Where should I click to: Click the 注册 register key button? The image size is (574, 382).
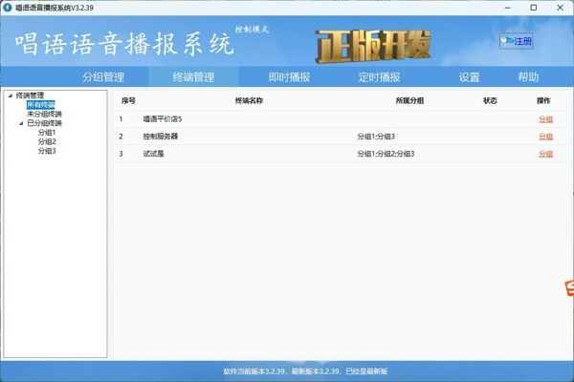[x=517, y=41]
